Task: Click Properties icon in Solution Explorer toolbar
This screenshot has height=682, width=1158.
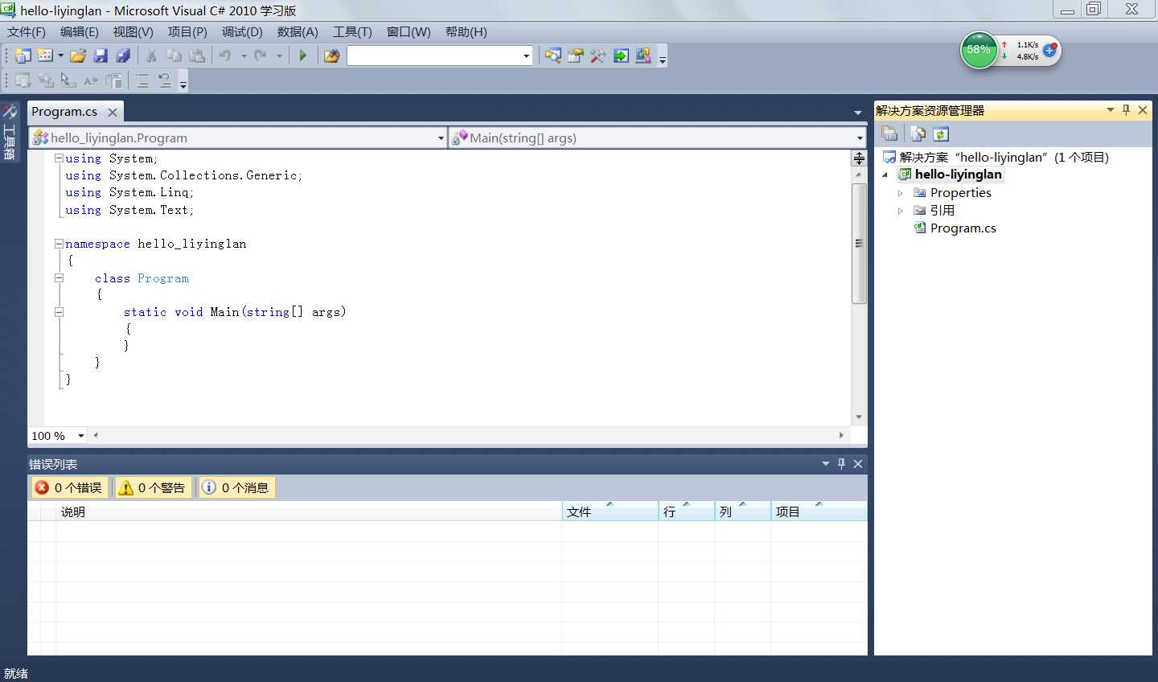Action: point(889,134)
